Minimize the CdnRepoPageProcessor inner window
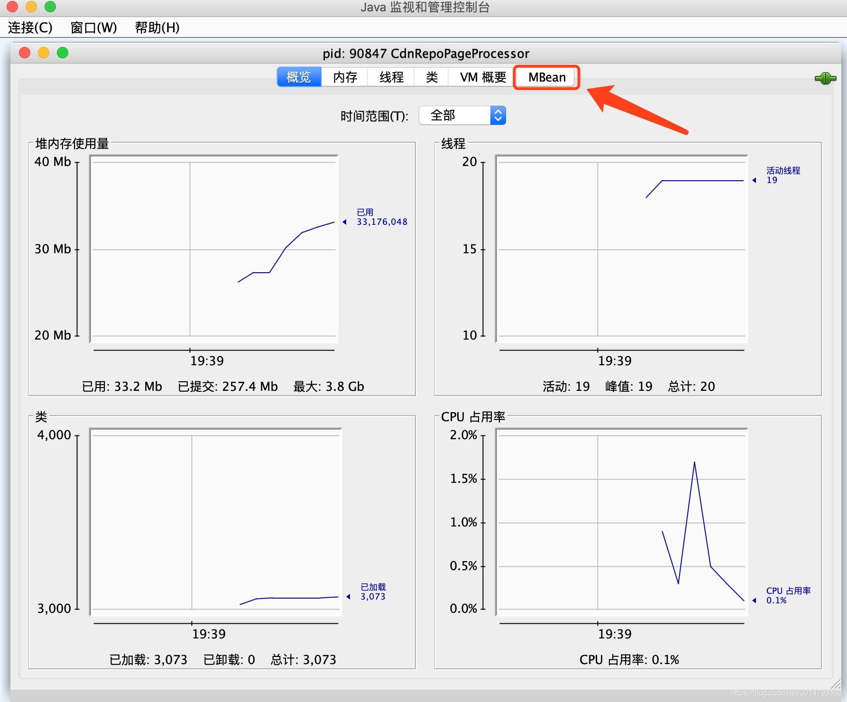 pos(44,53)
